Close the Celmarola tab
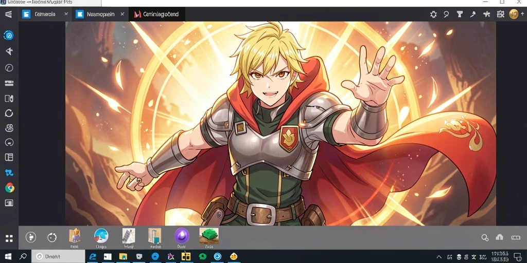The image size is (527, 263). (x=66, y=14)
